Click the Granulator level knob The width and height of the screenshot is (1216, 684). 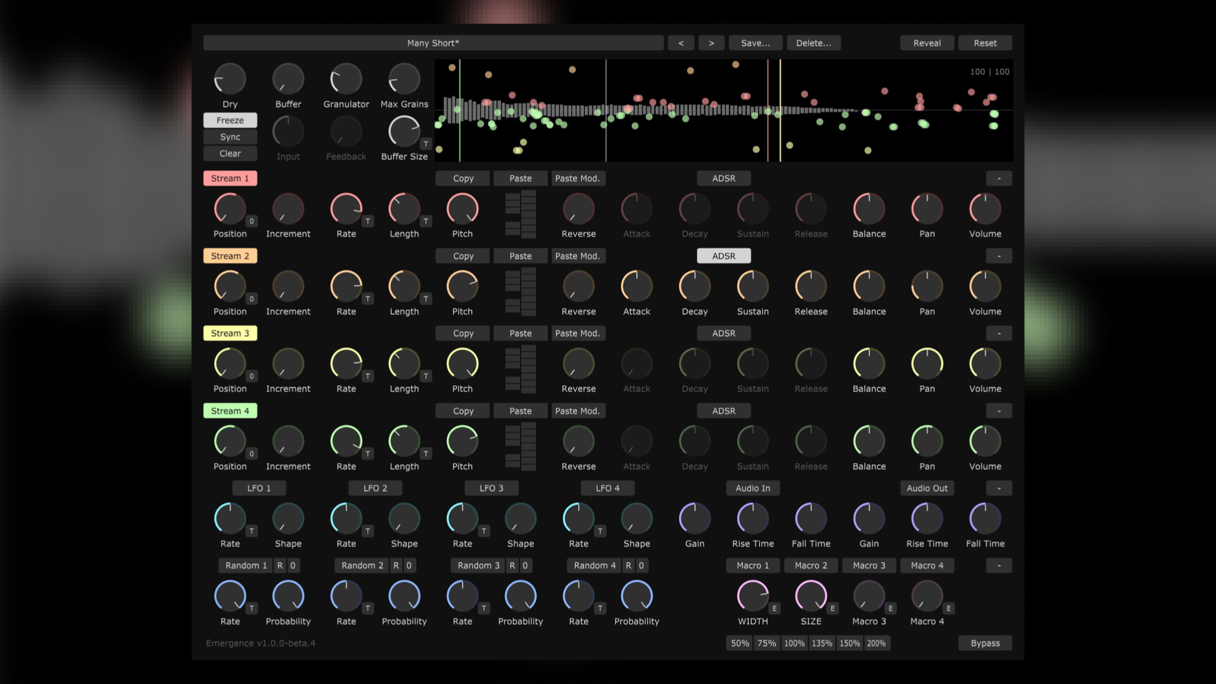tap(346, 79)
